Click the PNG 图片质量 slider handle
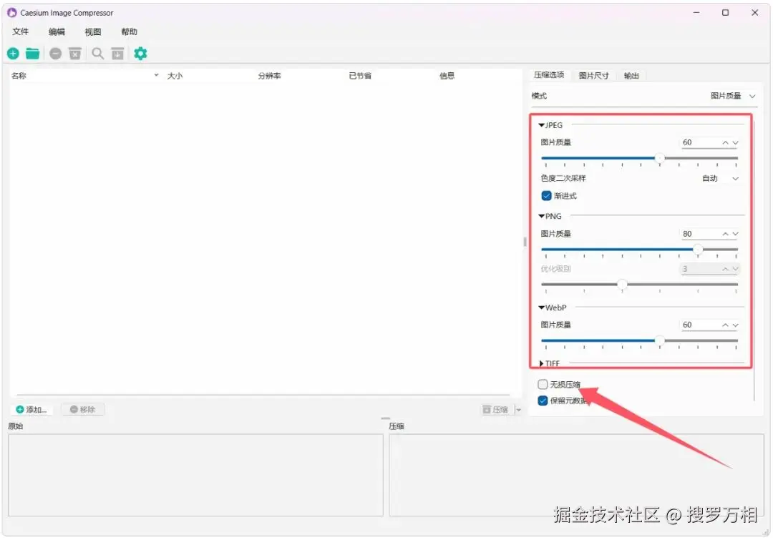Screen dimensions: 773x540 pyautogui.click(x=698, y=250)
